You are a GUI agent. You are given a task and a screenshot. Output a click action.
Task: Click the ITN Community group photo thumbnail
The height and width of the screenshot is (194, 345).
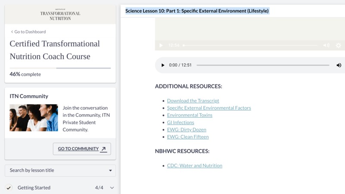34,118
